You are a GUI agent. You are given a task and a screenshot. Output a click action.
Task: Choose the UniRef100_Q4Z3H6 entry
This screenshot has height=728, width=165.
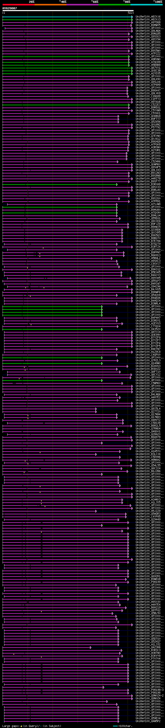(148, 647)
